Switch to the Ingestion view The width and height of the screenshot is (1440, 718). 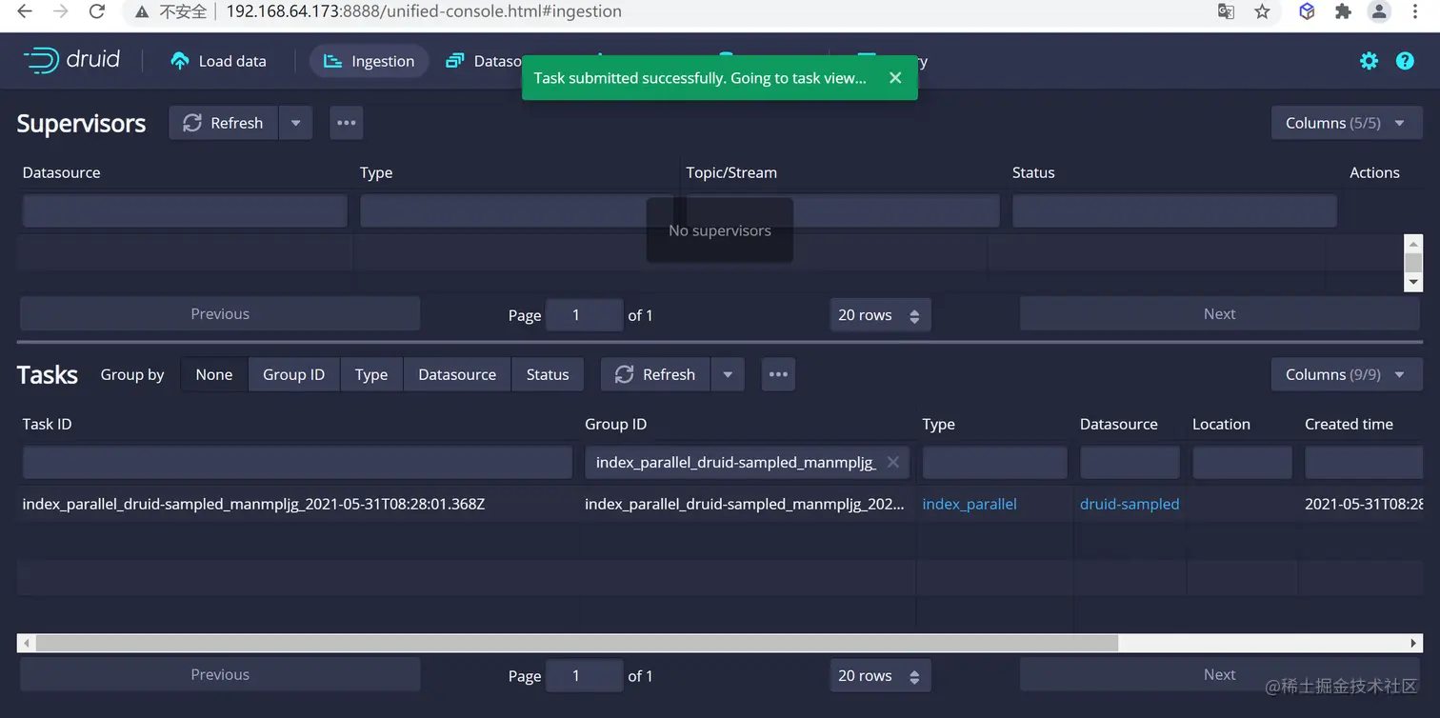click(x=369, y=61)
